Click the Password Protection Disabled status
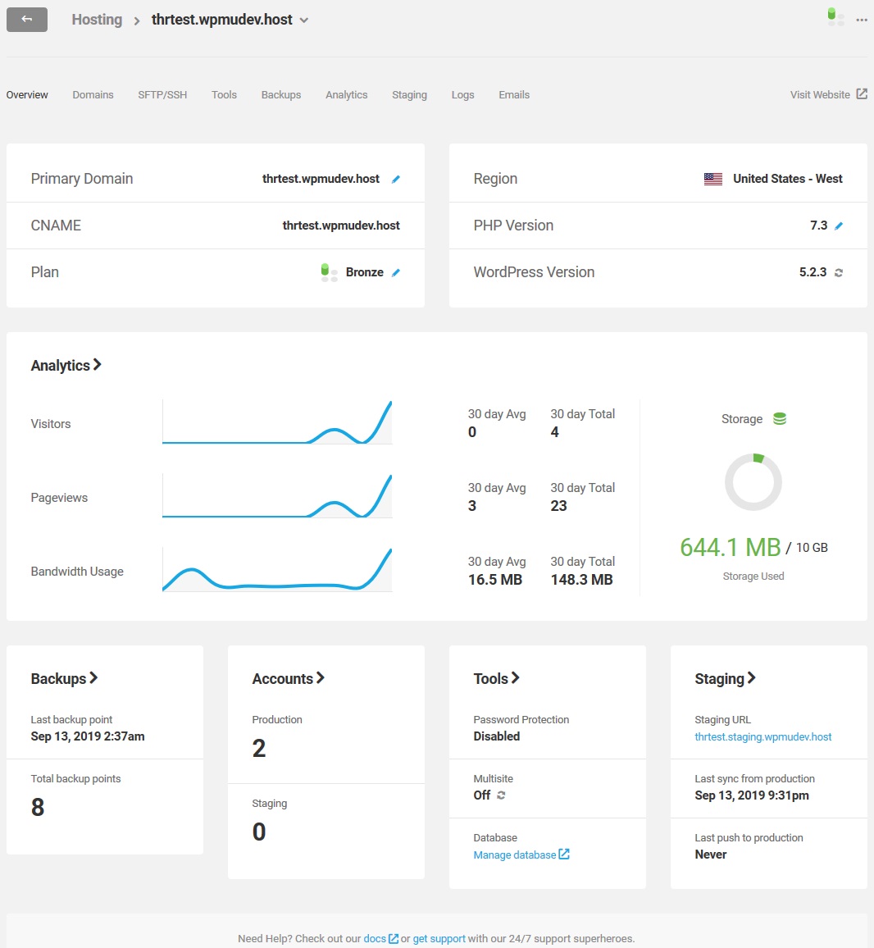The image size is (874, 948). (496, 736)
